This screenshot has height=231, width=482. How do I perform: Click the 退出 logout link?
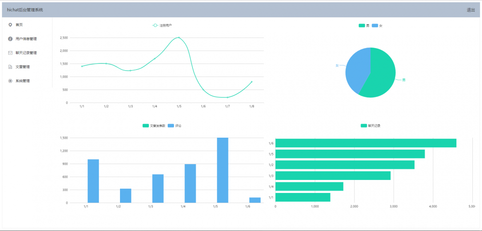point(470,10)
